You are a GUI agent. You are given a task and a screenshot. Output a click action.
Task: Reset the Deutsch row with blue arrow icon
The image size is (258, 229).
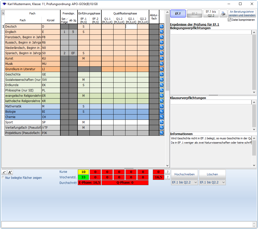pyautogui.click(x=162, y=27)
